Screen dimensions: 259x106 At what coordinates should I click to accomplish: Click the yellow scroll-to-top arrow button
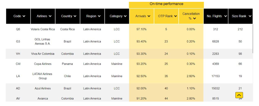(239, 95)
